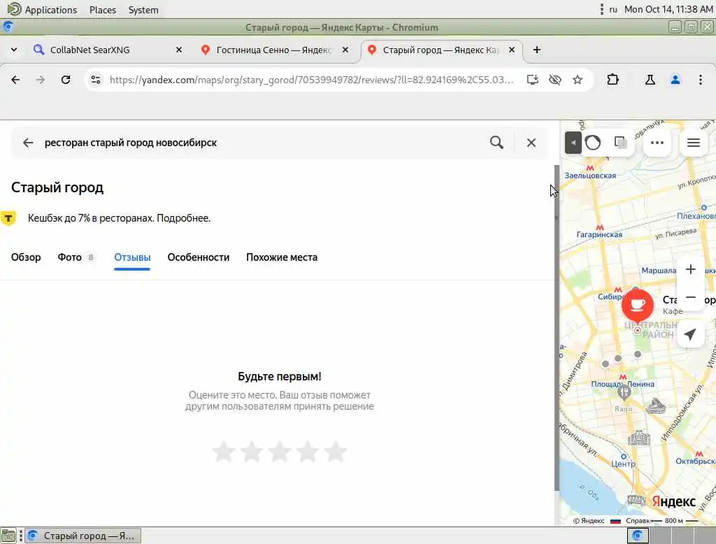Open Chromium three-dot menu
716x544 pixels.
pos(701,80)
